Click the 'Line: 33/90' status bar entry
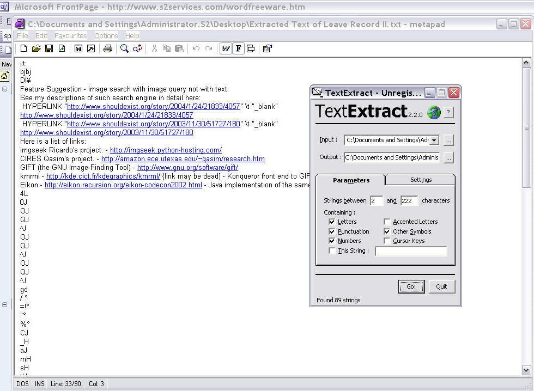Viewport: 534px width, 391px height. coord(66,384)
